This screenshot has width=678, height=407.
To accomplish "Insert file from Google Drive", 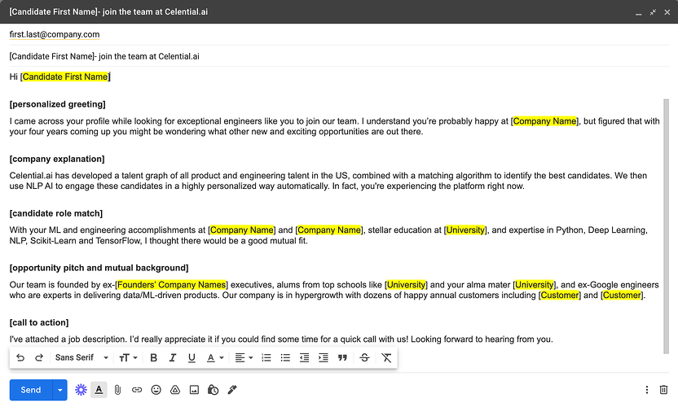I will coord(175,390).
